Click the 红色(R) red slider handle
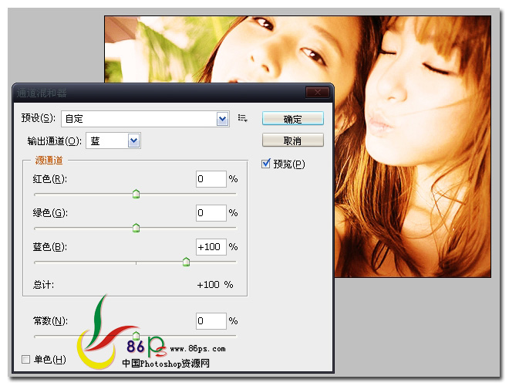 pyautogui.click(x=137, y=194)
